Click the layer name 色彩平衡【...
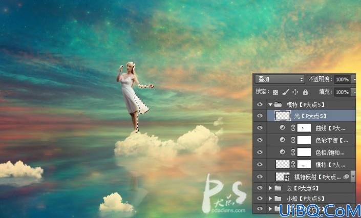Screen dimensions: 361x218 pos(332,140)
